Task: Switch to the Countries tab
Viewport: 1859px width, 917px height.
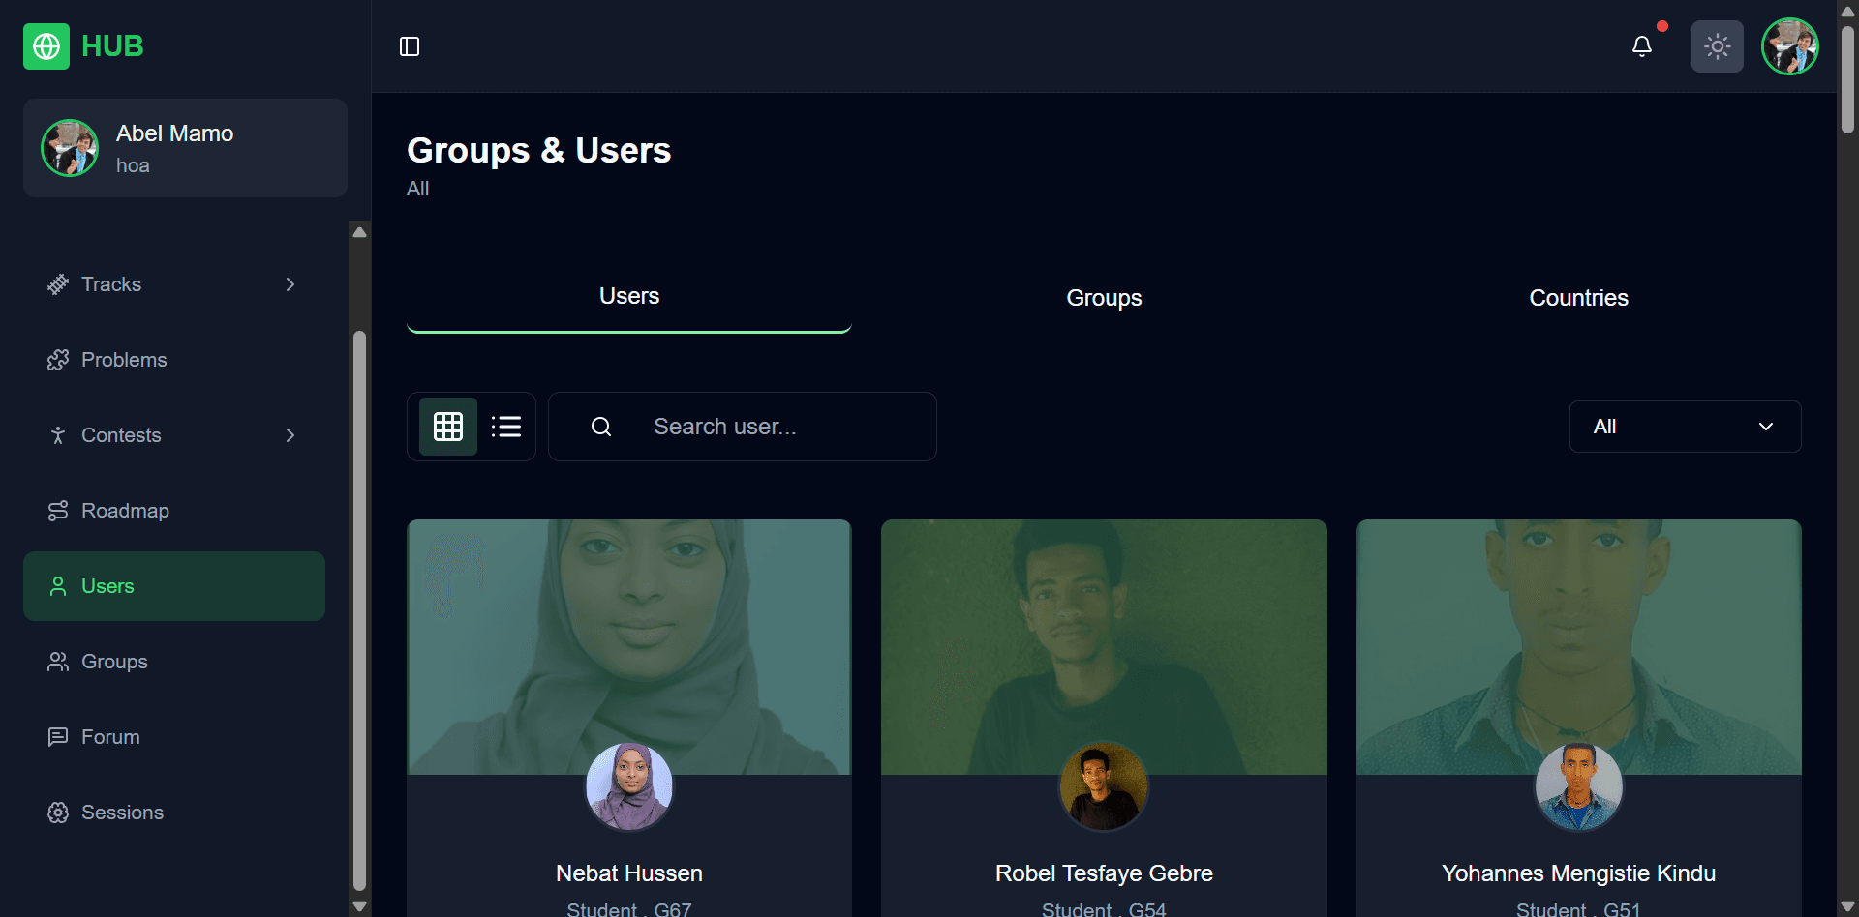Action: [x=1578, y=298]
